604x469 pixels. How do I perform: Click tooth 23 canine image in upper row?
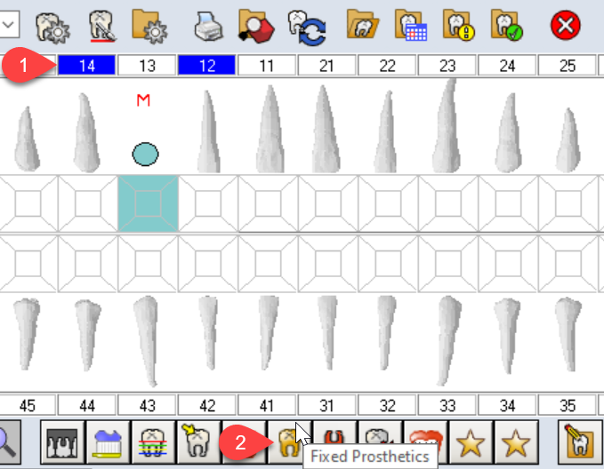pos(446,125)
